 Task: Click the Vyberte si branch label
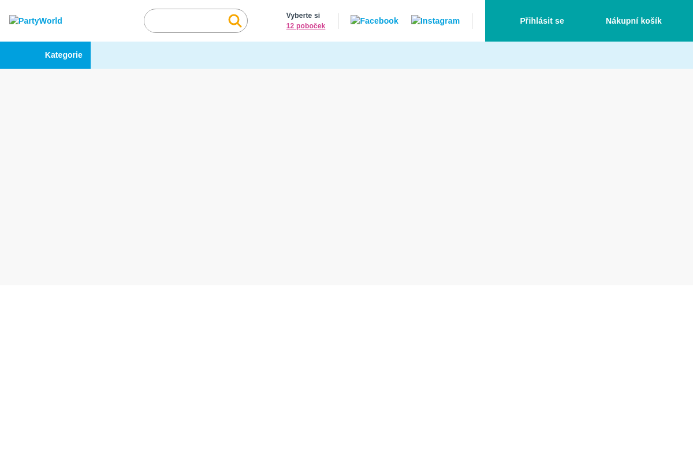coord(303,16)
